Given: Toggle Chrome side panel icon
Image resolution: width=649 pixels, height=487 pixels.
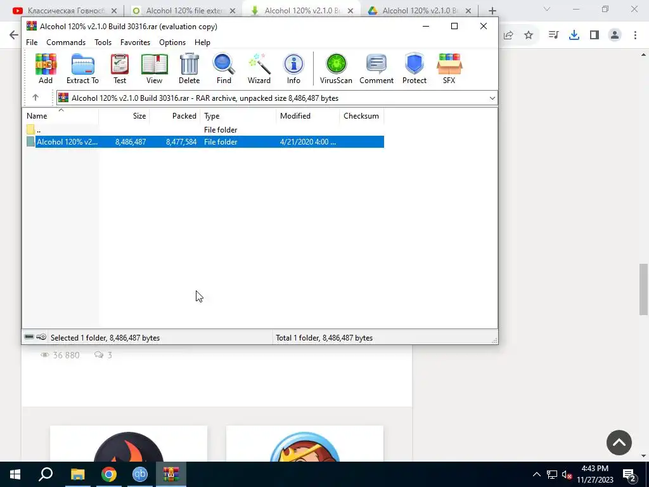Looking at the screenshot, I should 594,36.
